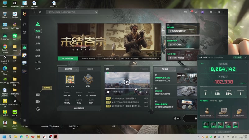Image resolution: width=249 pixels, height=140 pixels.
Task: Select the 改枪助手 tab
Action: (x=188, y=69)
